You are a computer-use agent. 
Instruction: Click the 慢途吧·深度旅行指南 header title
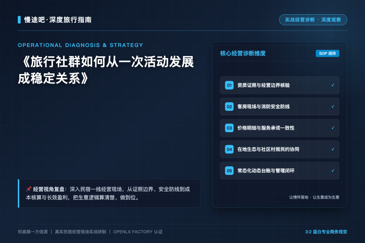coord(58,20)
